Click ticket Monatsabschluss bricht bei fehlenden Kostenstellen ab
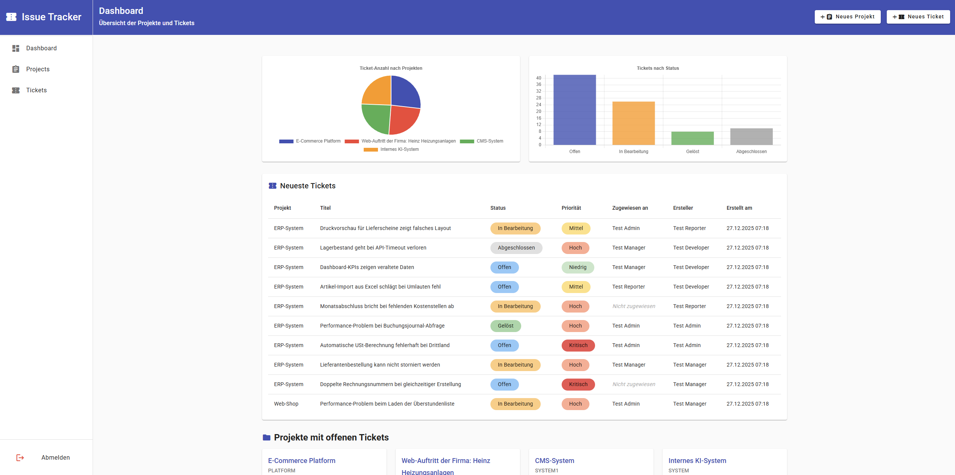Viewport: 955px width, 475px height. click(387, 307)
